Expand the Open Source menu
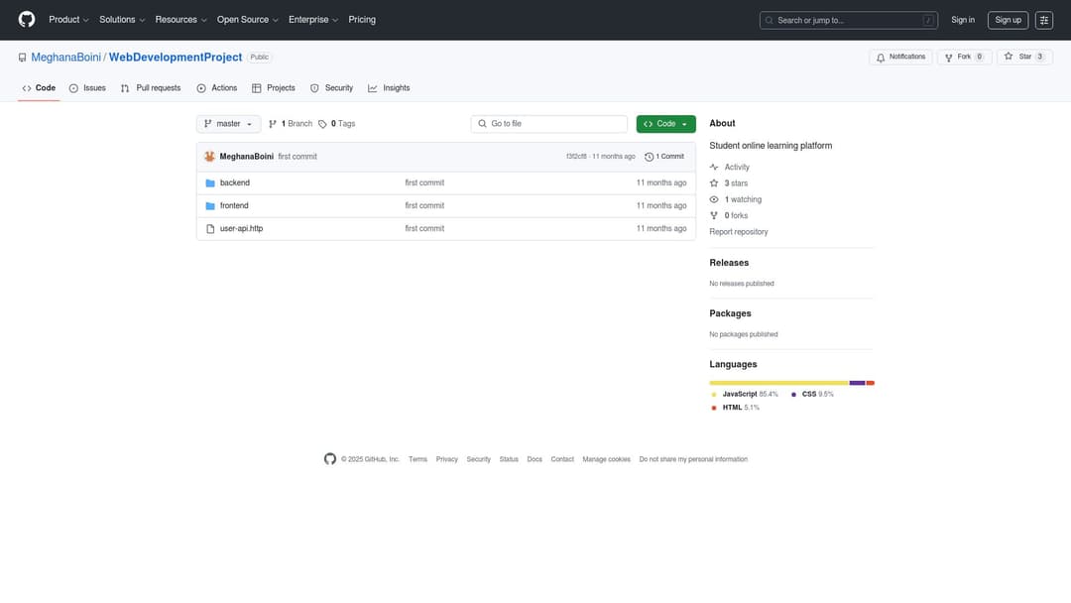The height and width of the screenshot is (603, 1071). point(247,20)
